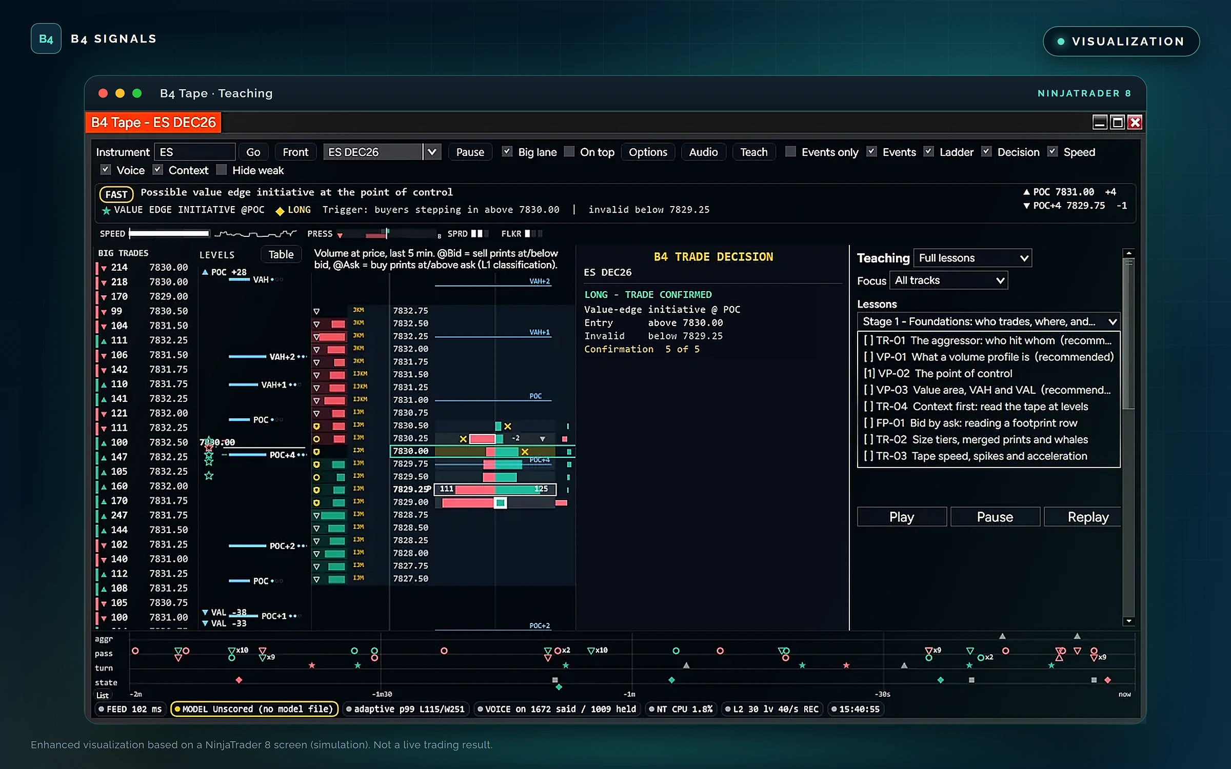1231x769 pixels.
Task: Toggle the Context checkbox
Action: pos(158,170)
